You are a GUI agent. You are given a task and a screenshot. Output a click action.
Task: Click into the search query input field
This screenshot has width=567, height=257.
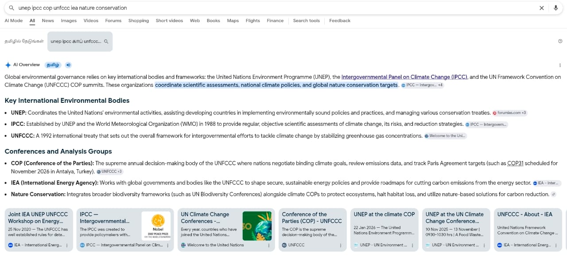275,8
